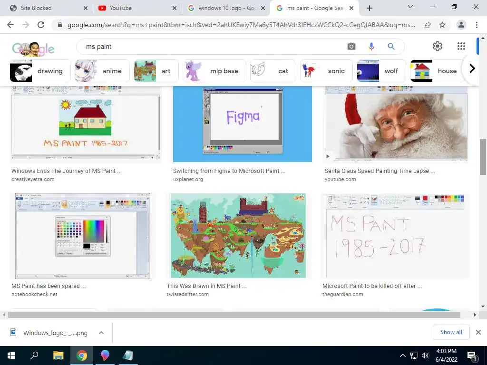Image resolution: width=487 pixels, height=365 pixels.
Task: Go back to the previous page
Action: (x=10, y=25)
